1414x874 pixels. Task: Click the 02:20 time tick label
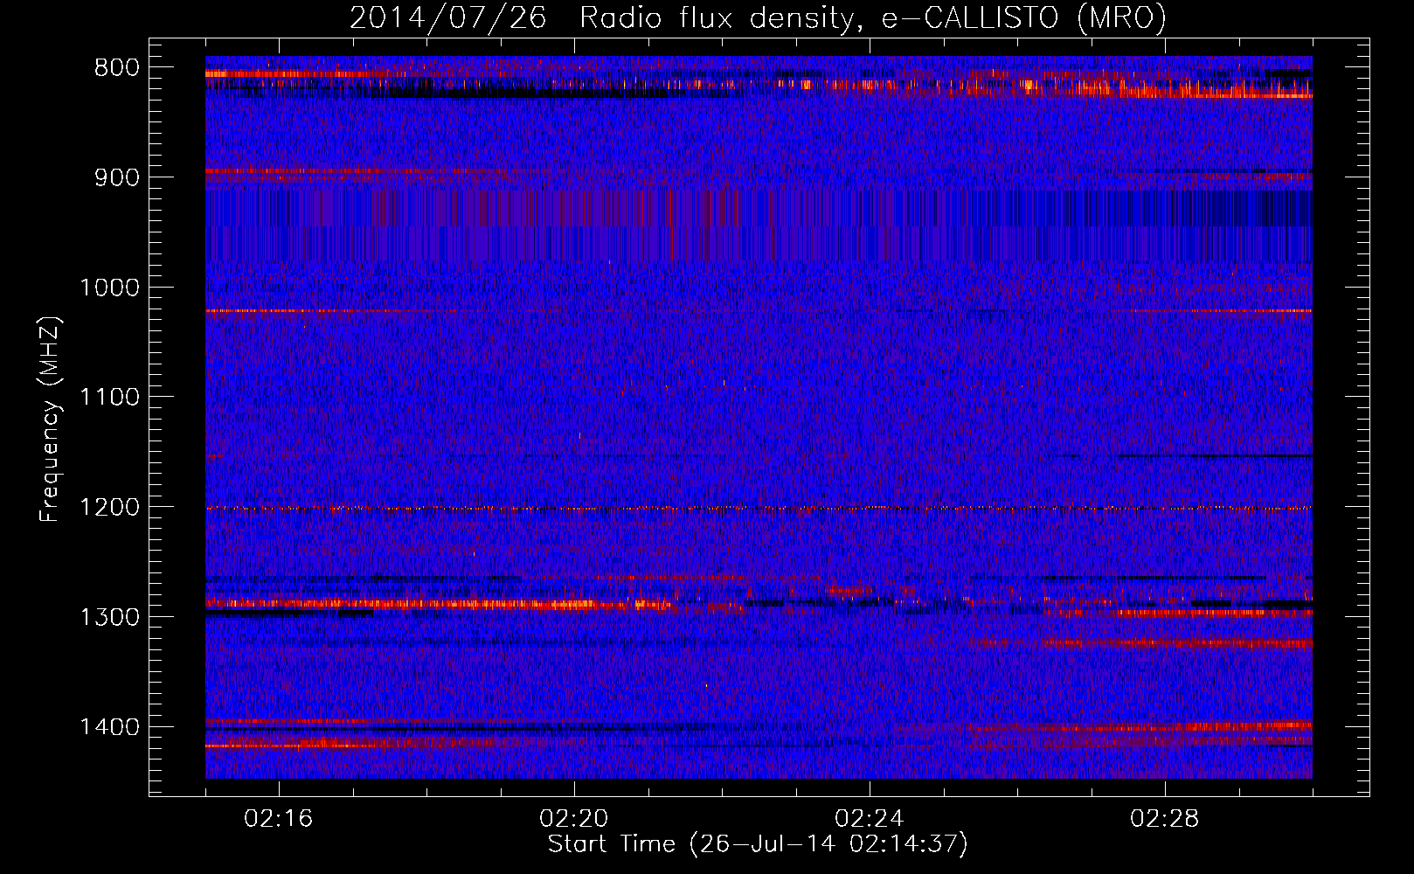[574, 819]
